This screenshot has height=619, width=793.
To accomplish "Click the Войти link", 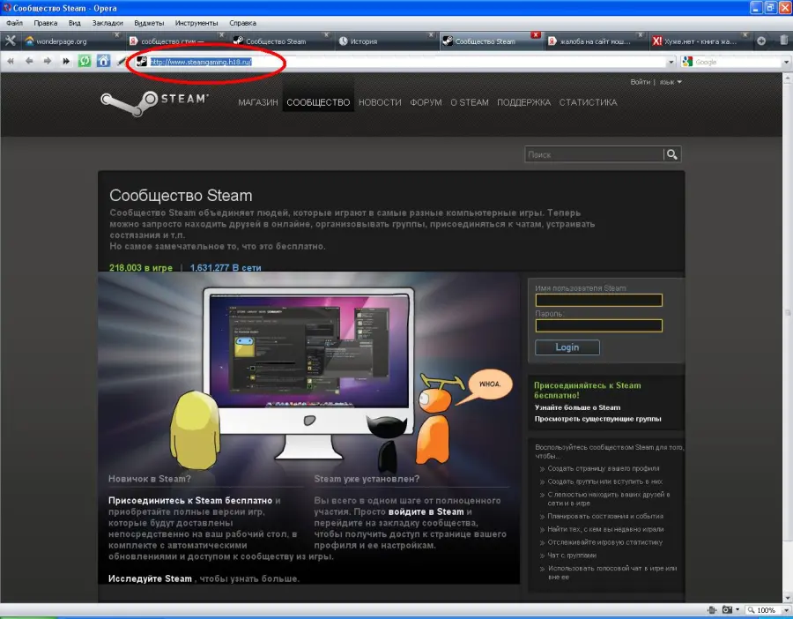I will [640, 82].
